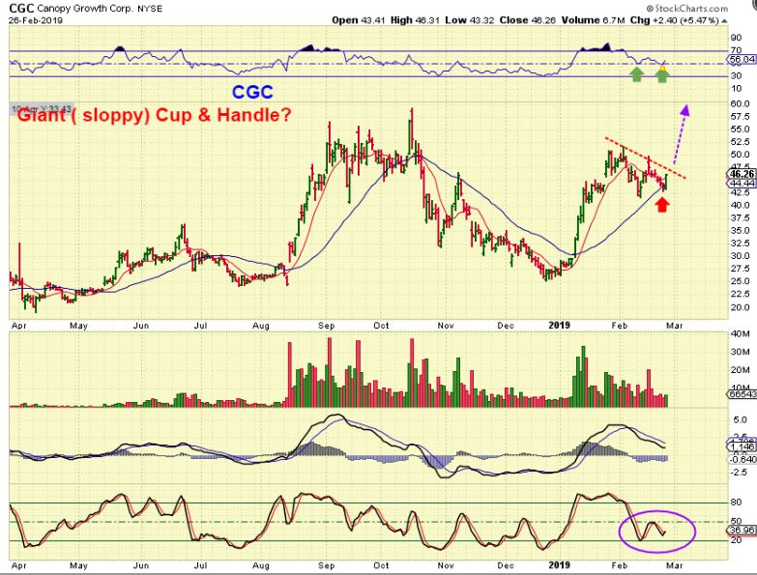757x575 pixels.
Task: Click the MACD histogram -0.640 tag
Action: pyautogui.click(x=742, y=459)
